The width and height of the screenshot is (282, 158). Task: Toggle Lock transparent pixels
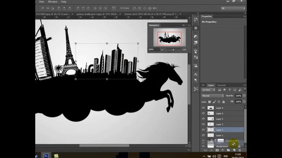tap(210, 102)
